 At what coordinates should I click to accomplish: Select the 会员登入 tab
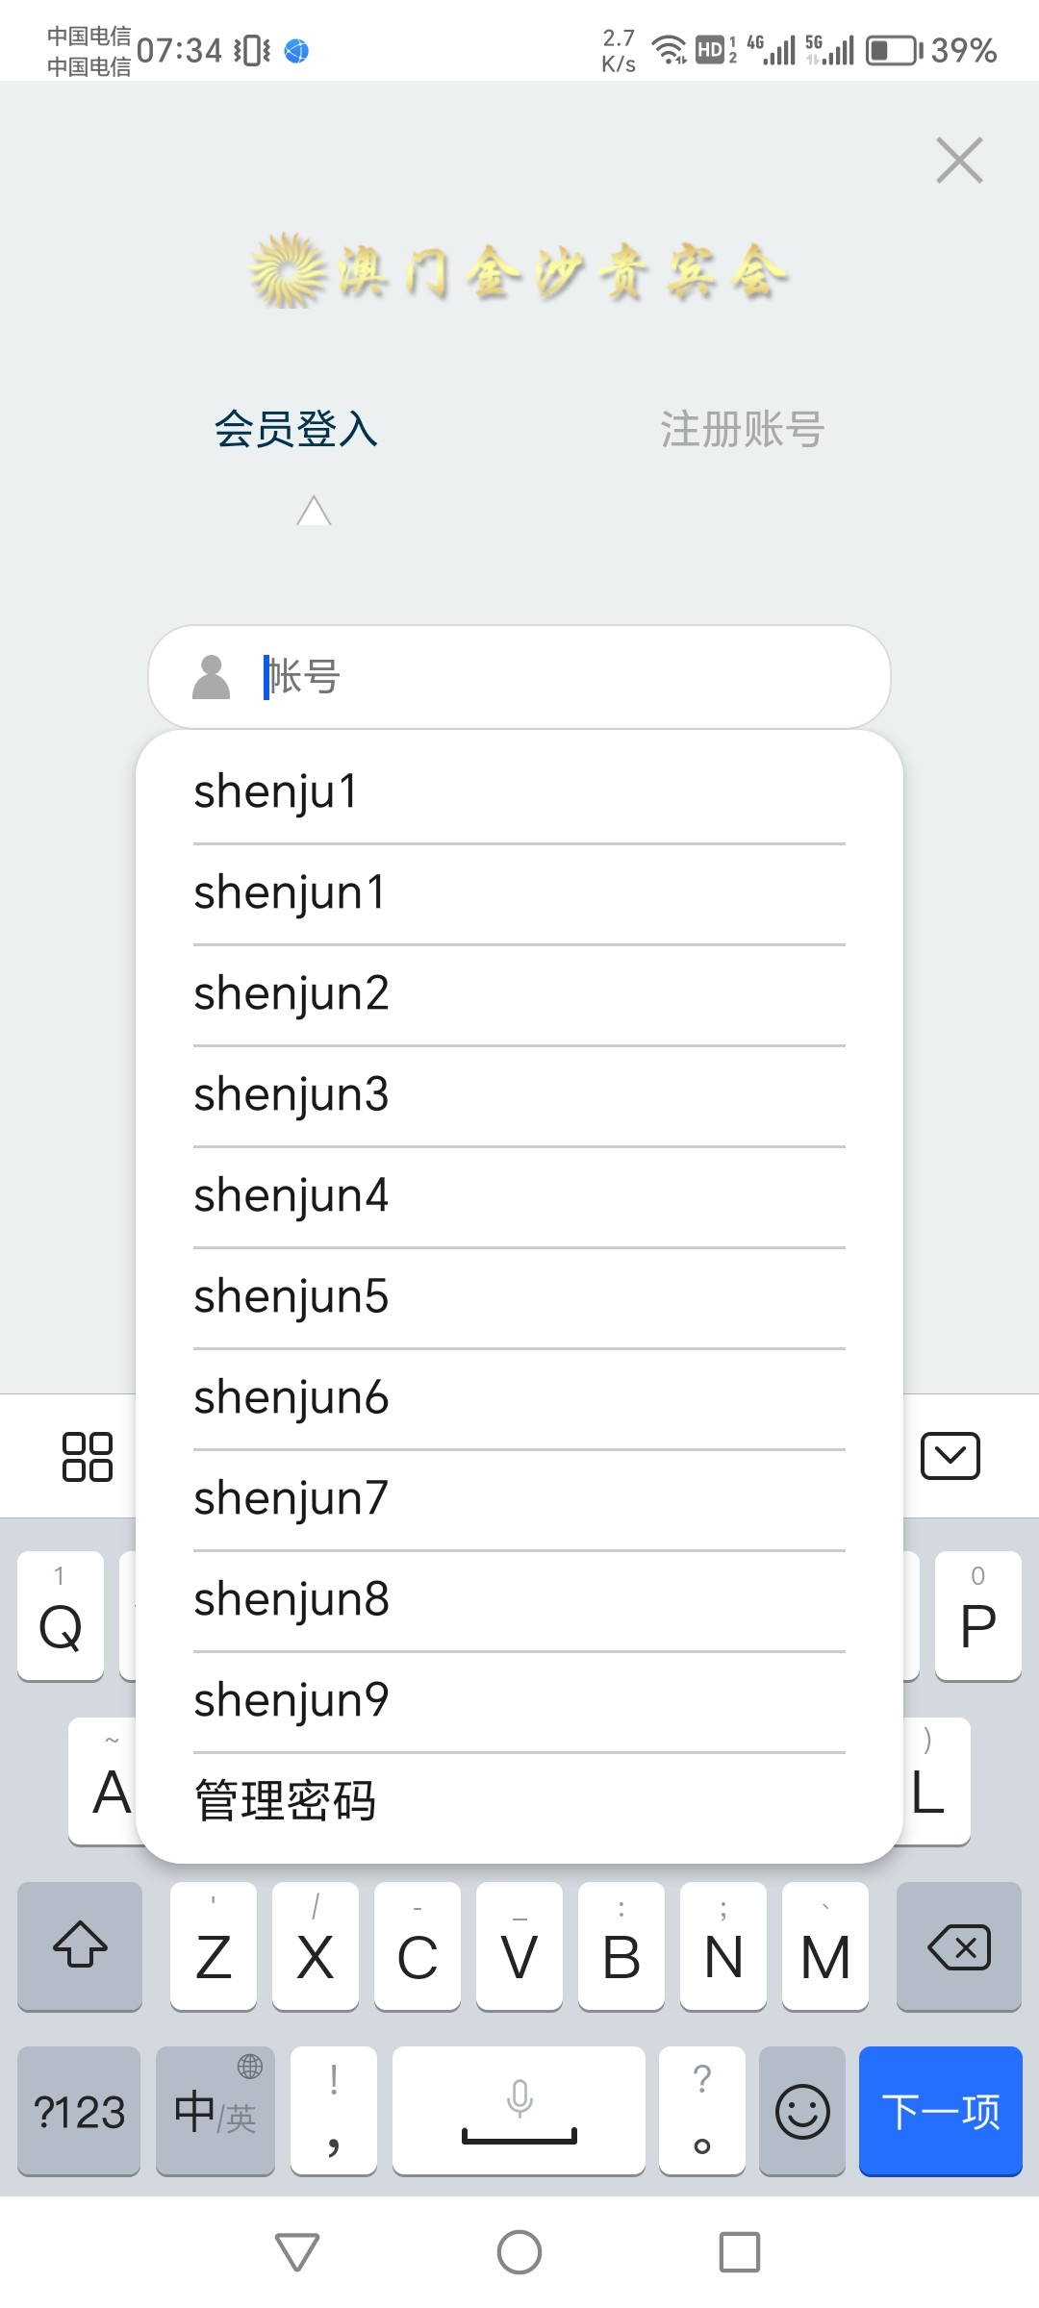click(x=295, y=429)
